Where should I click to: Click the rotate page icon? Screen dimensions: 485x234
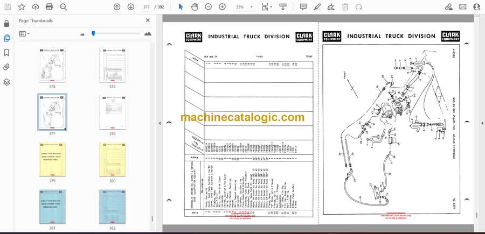[x=359, y=7]
